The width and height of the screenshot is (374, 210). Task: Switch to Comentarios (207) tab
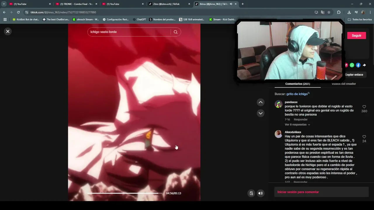point(297,84)
